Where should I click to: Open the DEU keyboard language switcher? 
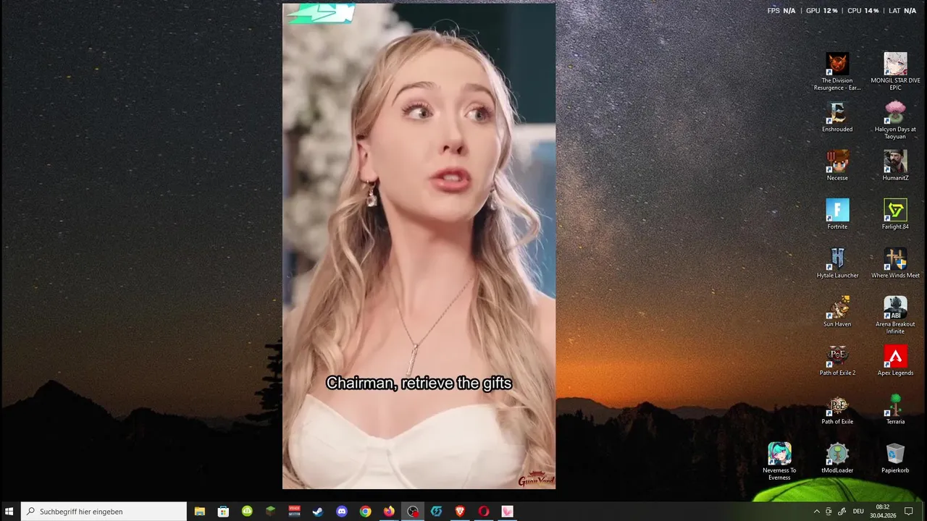[859, 511]
